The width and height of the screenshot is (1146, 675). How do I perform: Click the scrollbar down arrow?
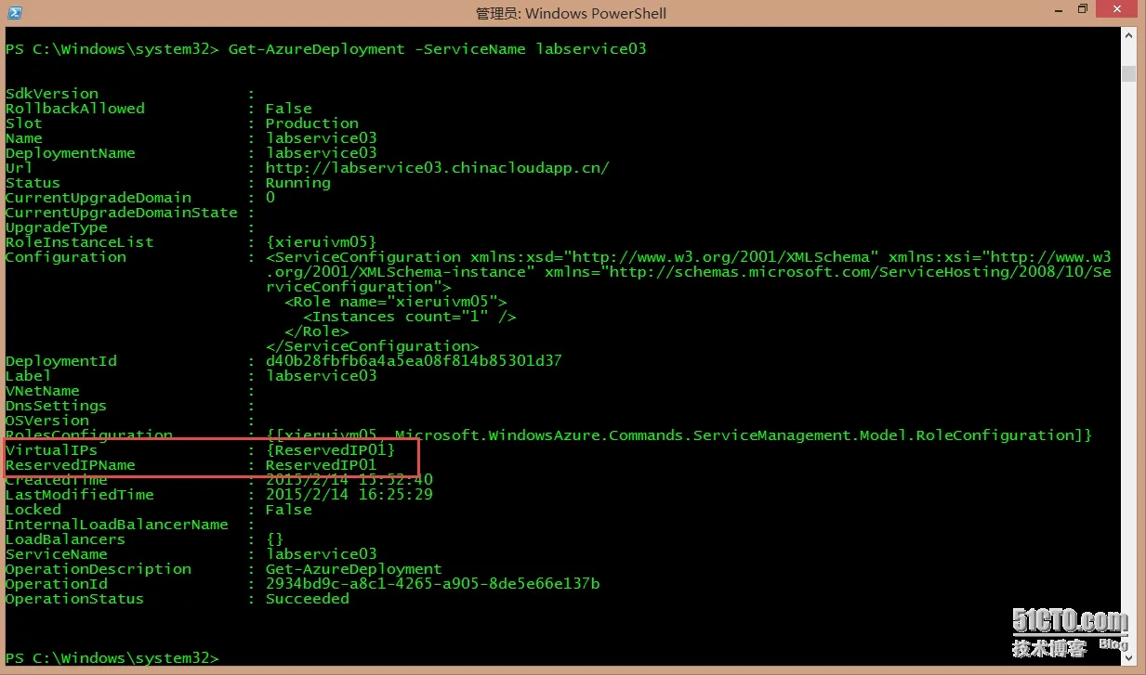click(x=1128, y=658)
